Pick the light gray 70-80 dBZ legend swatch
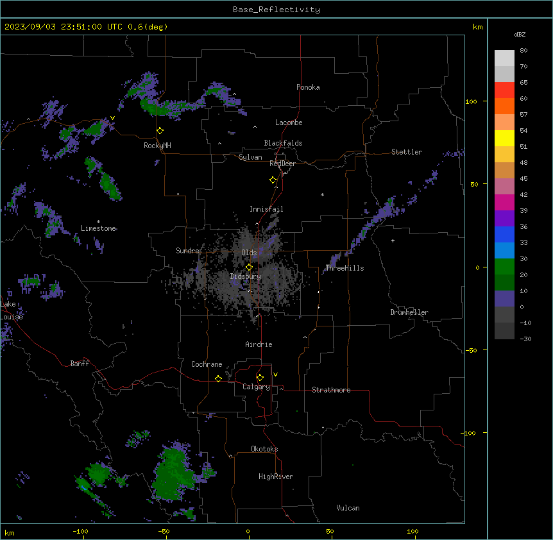 [504, 58]
